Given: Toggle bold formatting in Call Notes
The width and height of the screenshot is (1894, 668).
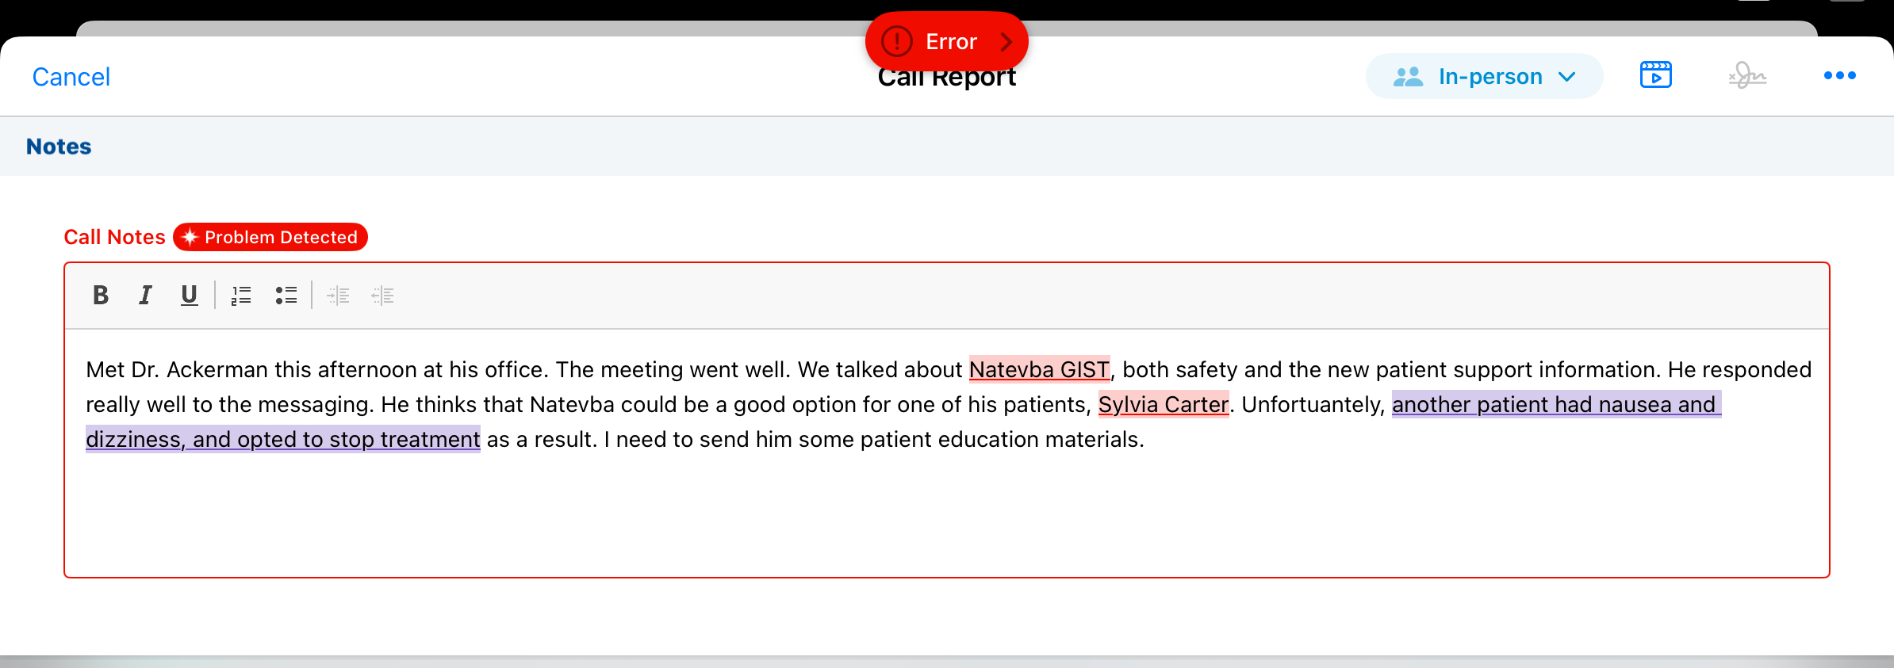Looking at the screenshot, I should point(101,296).
